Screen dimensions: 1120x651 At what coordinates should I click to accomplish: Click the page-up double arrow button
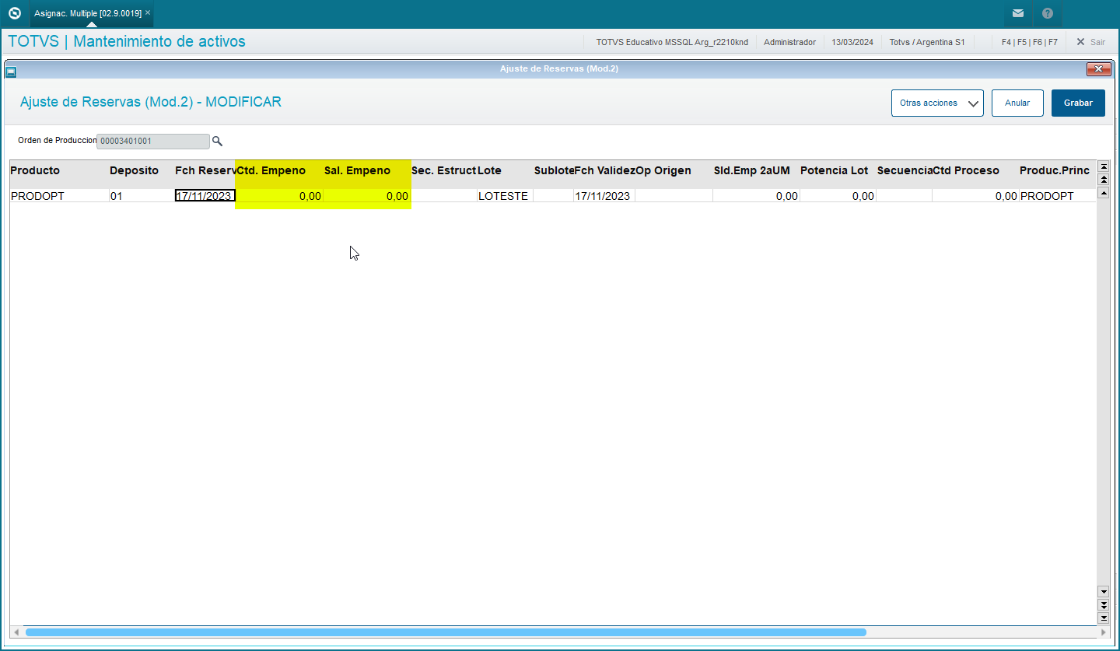pyautogui.click(x=1103, y=179)
